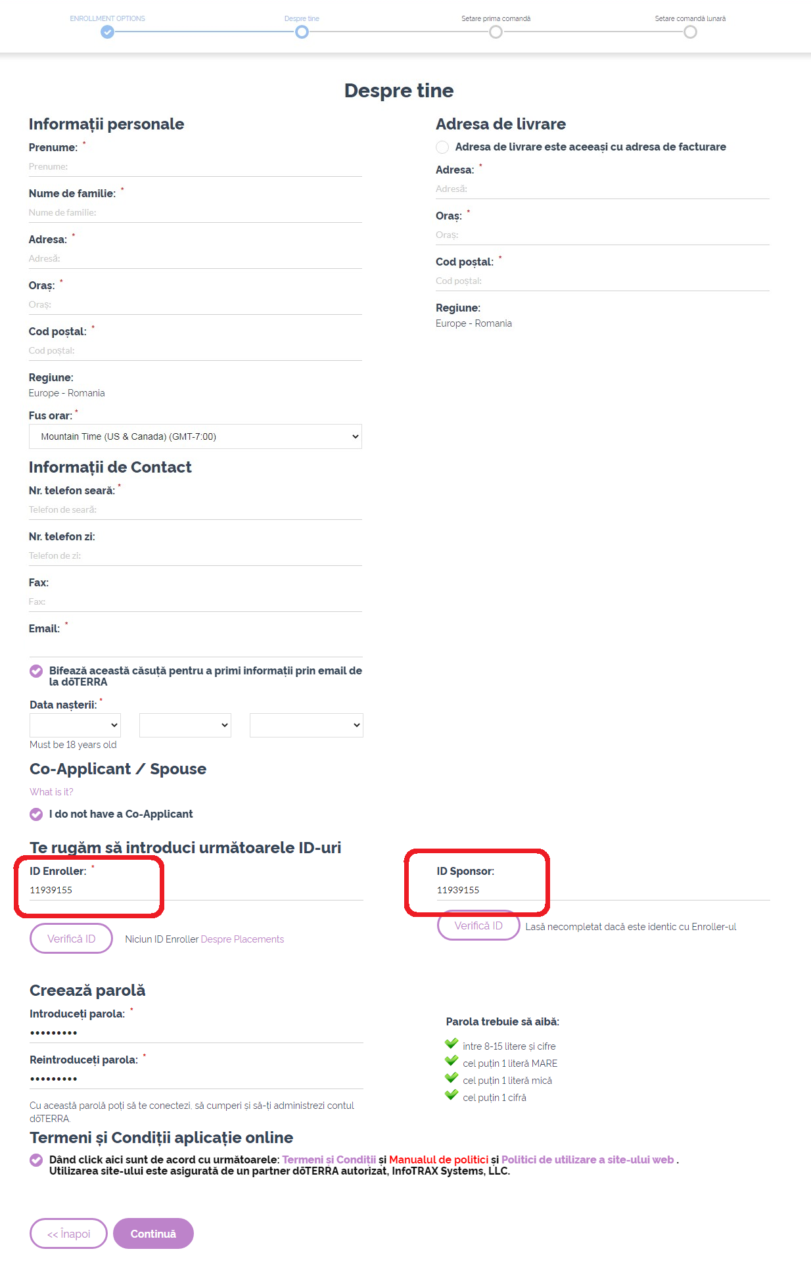
Task: Click the completed Enrollment Options step circle
Action: 107,32
